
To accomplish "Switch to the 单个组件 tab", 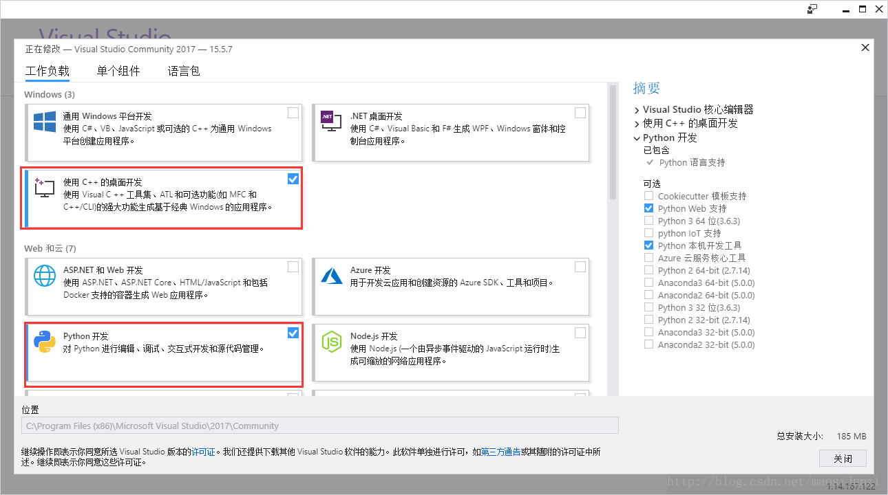I will pyautogui.click(x=118, y=71).
